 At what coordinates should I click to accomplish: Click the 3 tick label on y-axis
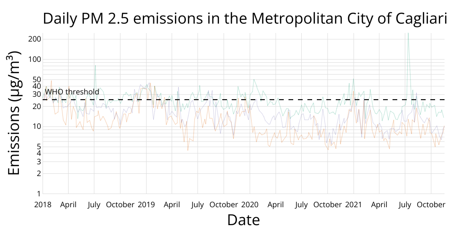pyautogui.click(x=38, y=161)
